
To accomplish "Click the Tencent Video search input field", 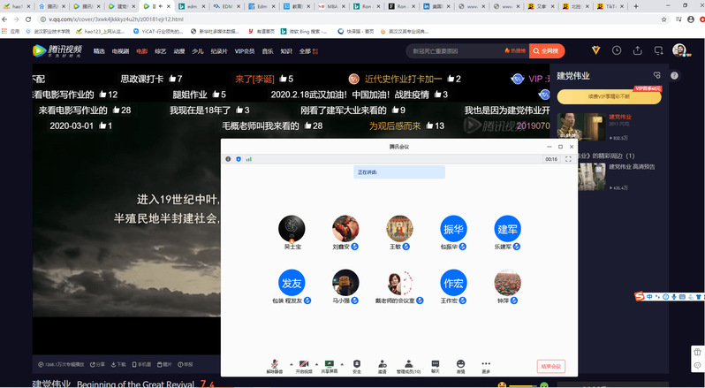I will click(442, 51).
